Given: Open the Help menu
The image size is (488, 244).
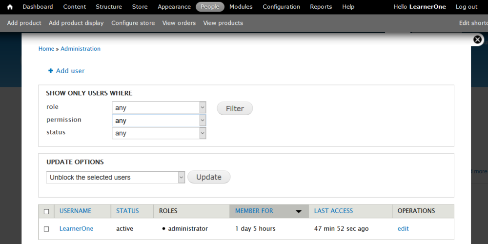Looking at the screenshot, I should (x=348, y=7).
